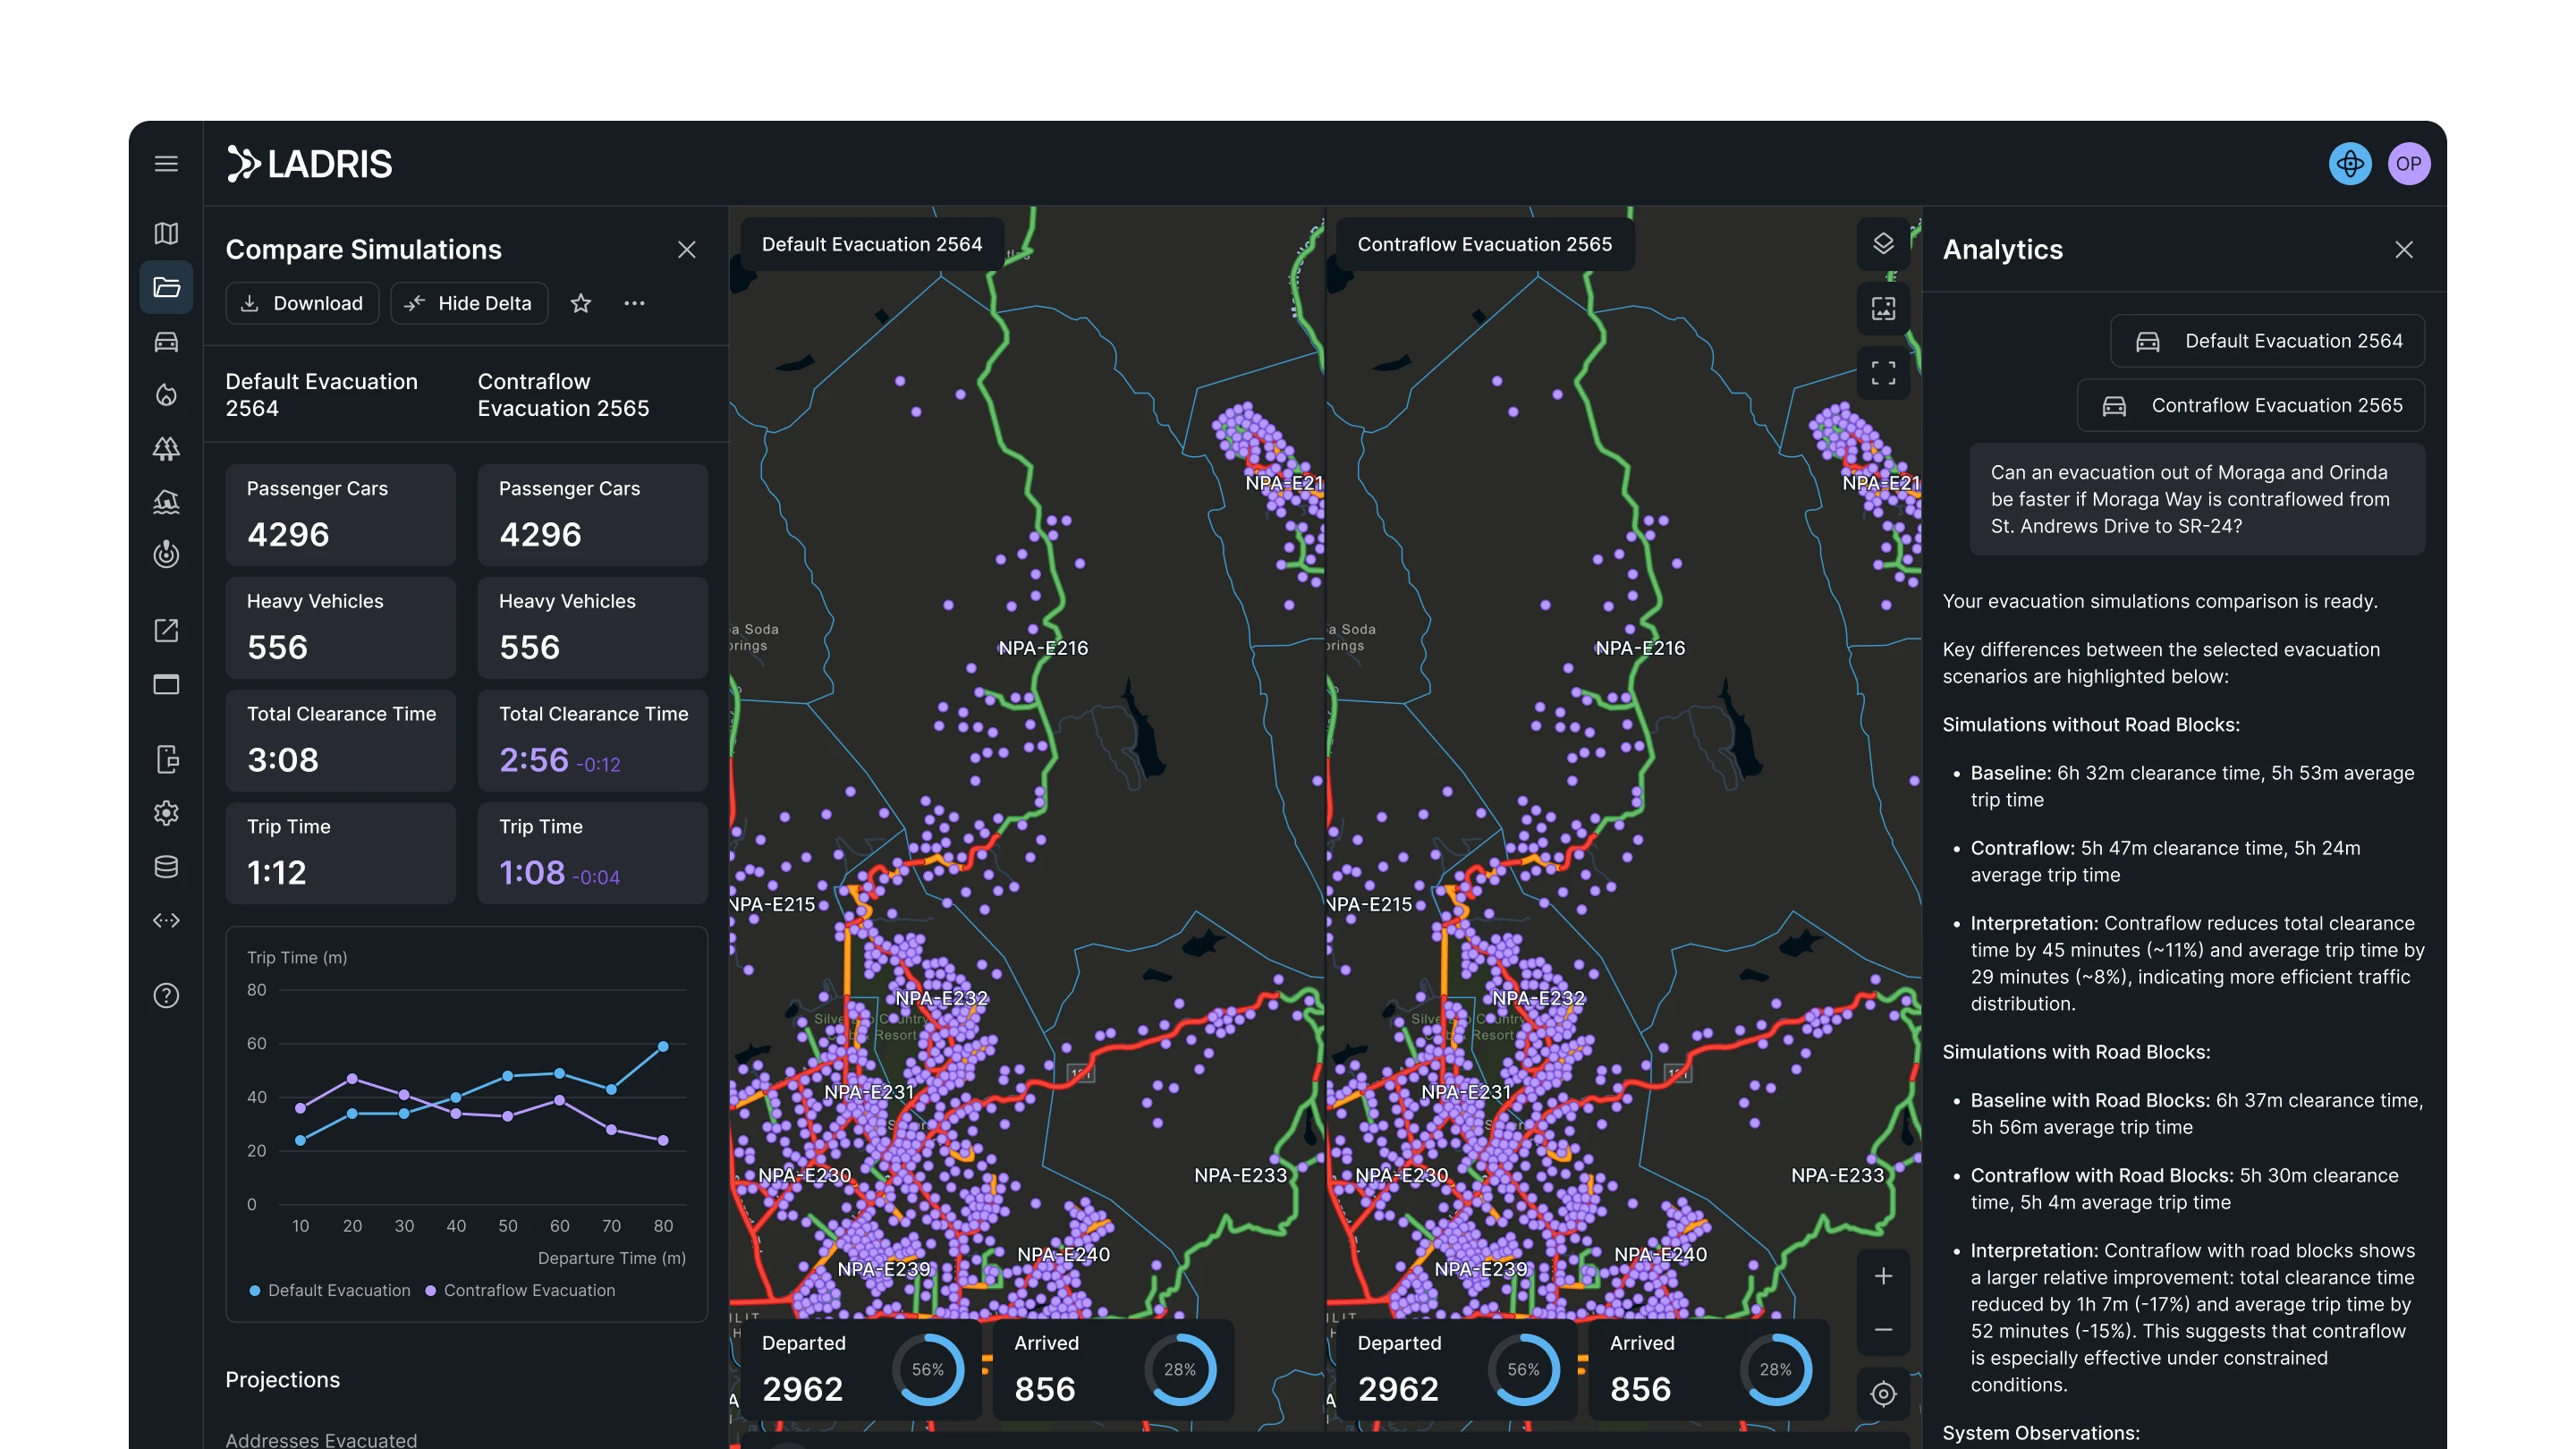This screenshot has width=2576, height=1449.
Task: Open the fire hazard tool in the sidebar
Action: [x=166, y=394]
